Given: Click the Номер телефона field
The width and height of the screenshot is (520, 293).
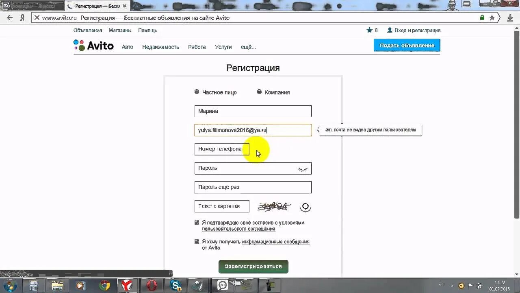Looking at the screenshot, I should coord(222,149).
